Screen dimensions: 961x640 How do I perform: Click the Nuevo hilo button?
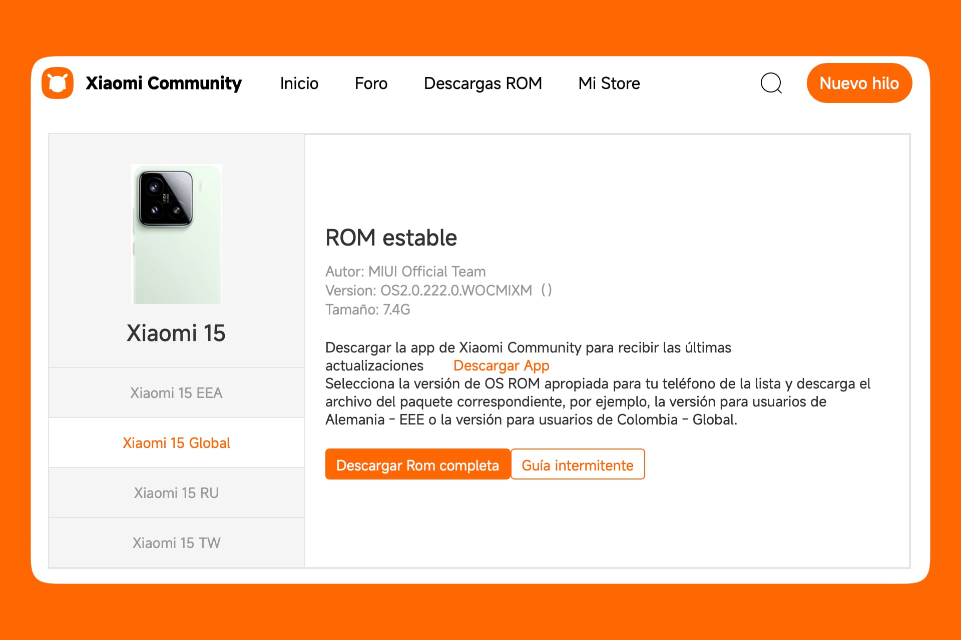(859, 83)
